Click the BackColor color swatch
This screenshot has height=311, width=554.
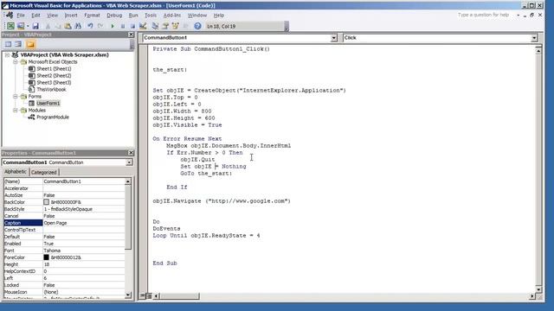coord(46,202)
